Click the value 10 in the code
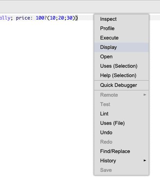This screenshot has height=180, width=160. pos(53,18)
